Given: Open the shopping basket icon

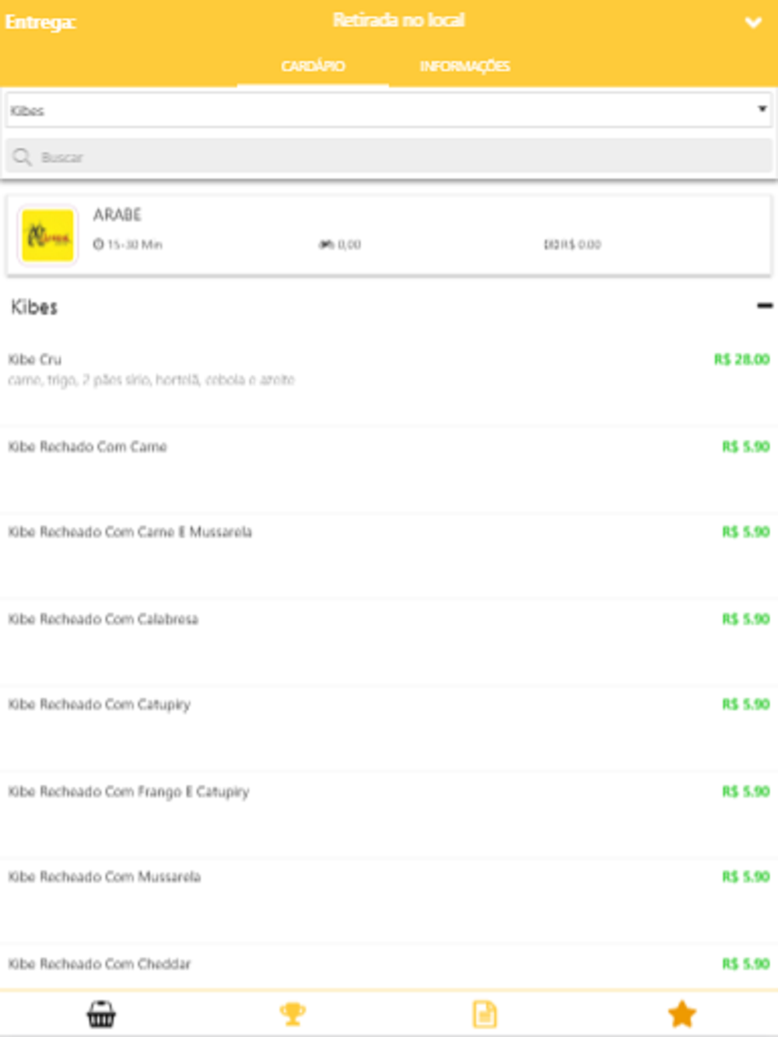Looking at the screenshot, I should (x=101, y=1014).
